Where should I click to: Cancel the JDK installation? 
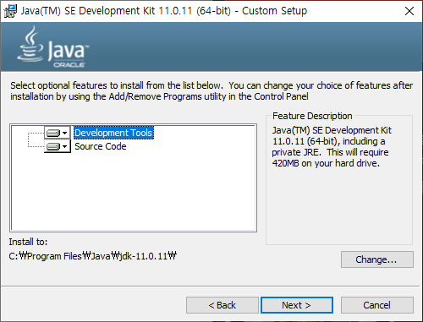coord(377,305)
